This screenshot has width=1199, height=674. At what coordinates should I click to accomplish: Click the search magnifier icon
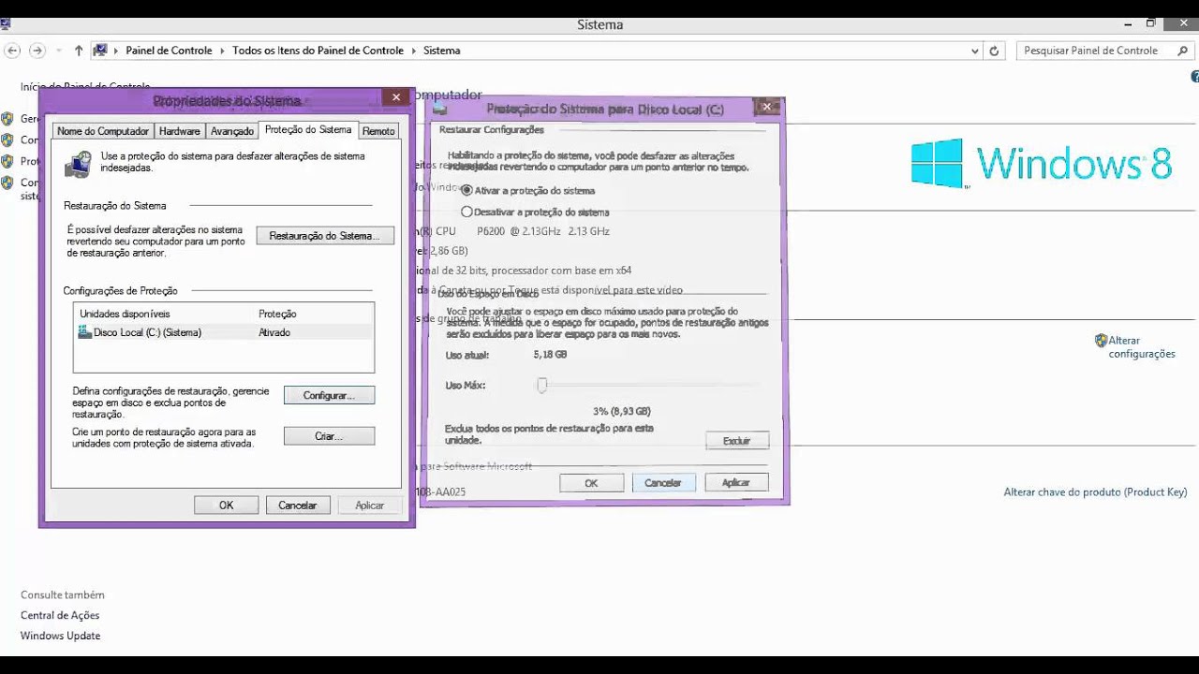coord(1183,51)
